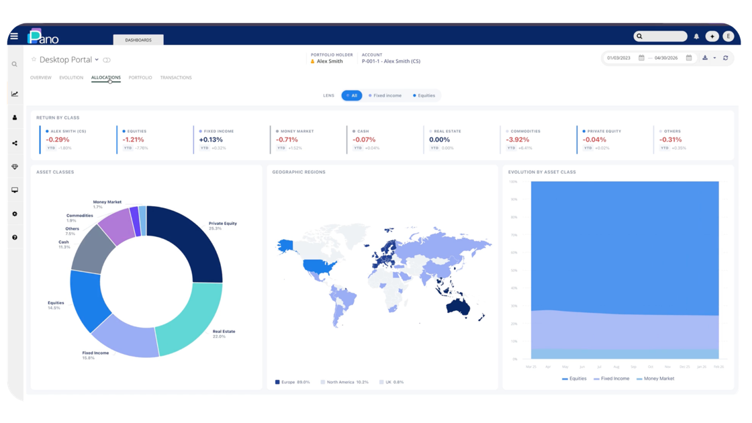Edit the start date 01/03/2023
The height and width of the screenshot is (423, 752).
(618, 58)
